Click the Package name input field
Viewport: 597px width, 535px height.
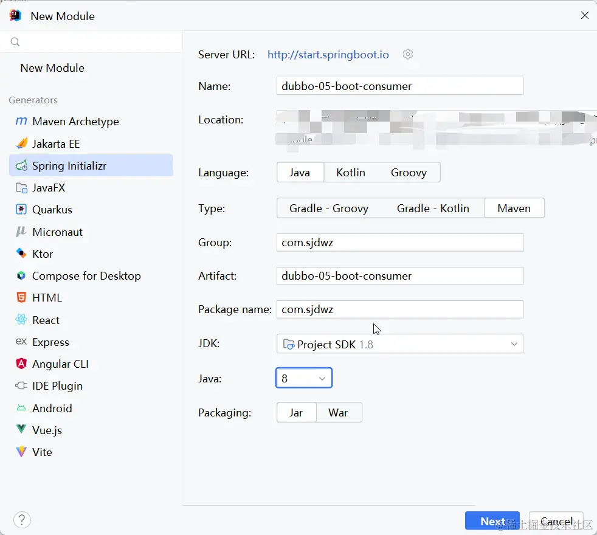pos(400,309)
